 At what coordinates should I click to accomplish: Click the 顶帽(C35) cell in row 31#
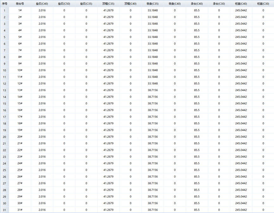coord(108,210)
